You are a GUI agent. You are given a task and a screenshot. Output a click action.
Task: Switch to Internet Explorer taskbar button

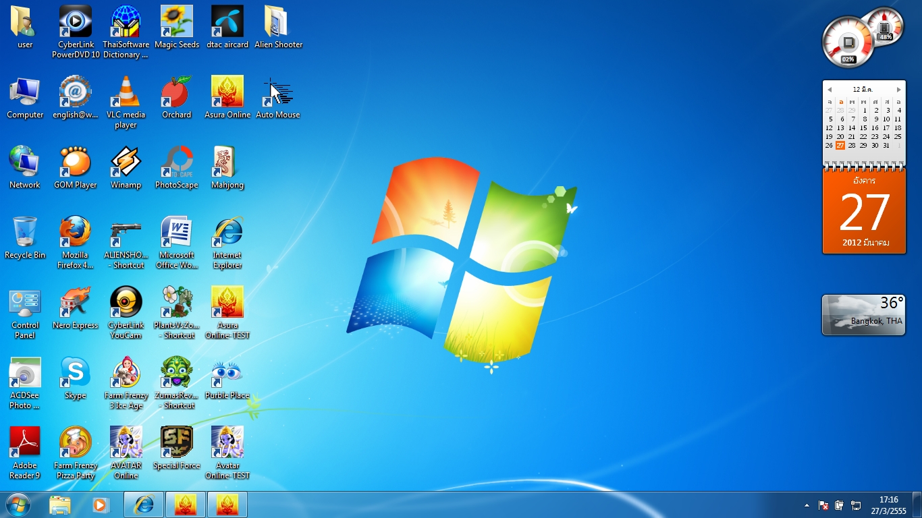(144, 505)
